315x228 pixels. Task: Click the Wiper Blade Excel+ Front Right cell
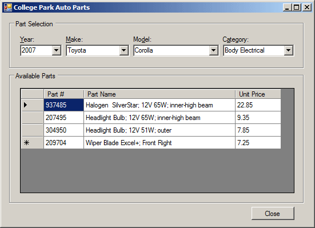tap(160, 143)
